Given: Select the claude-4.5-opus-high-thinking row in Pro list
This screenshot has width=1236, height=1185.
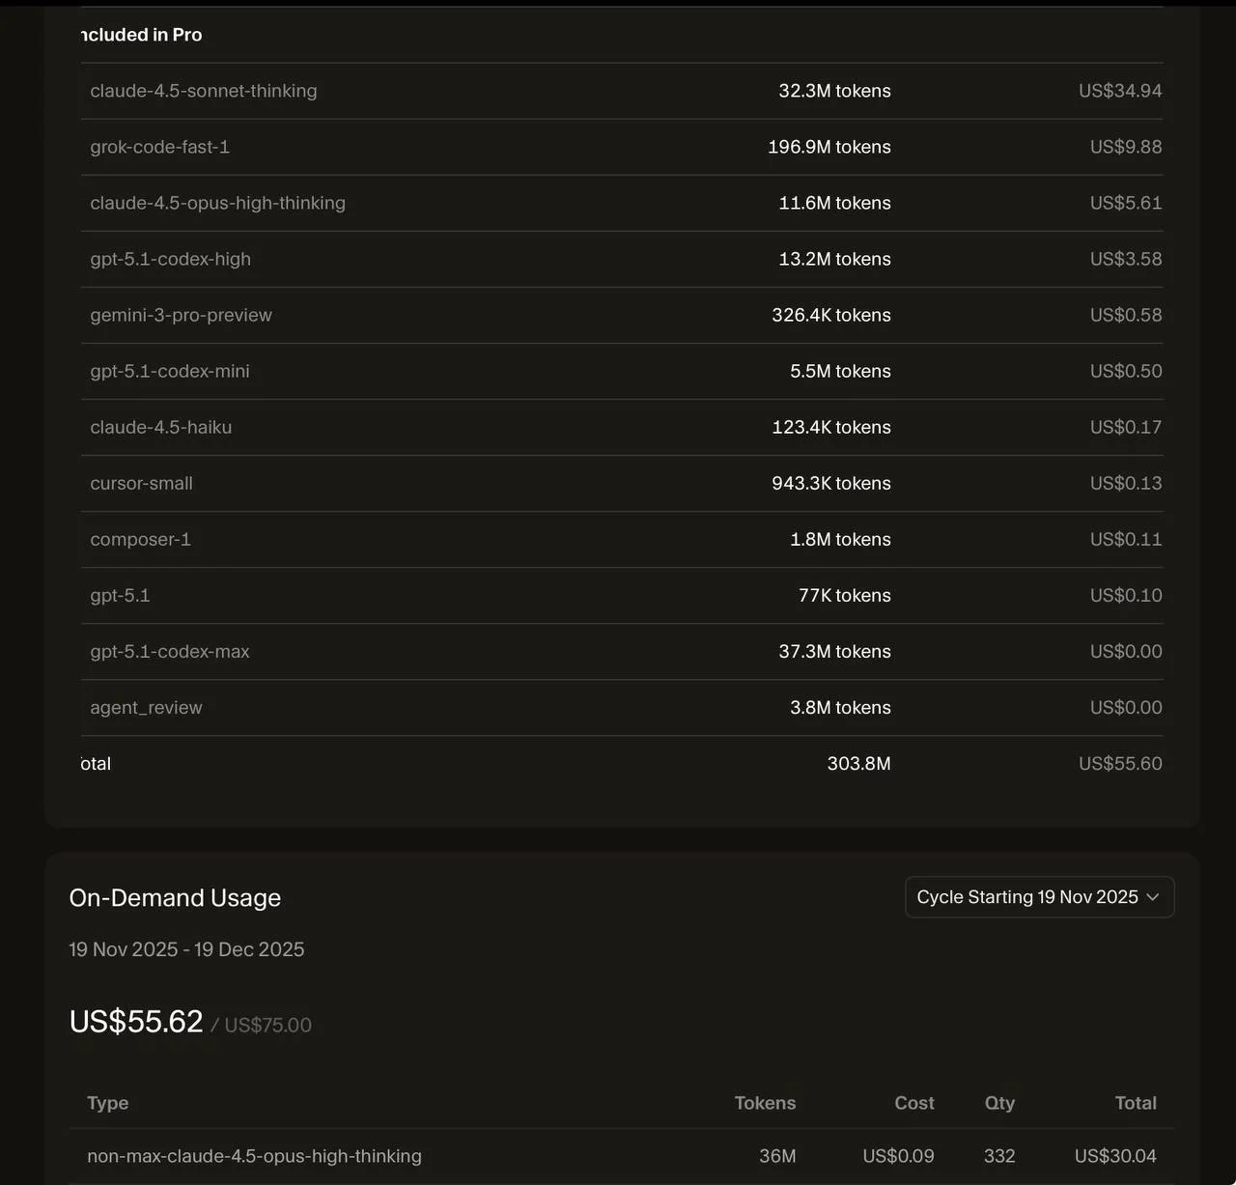Looking at the screenshot, I should (x=217, y=203).
